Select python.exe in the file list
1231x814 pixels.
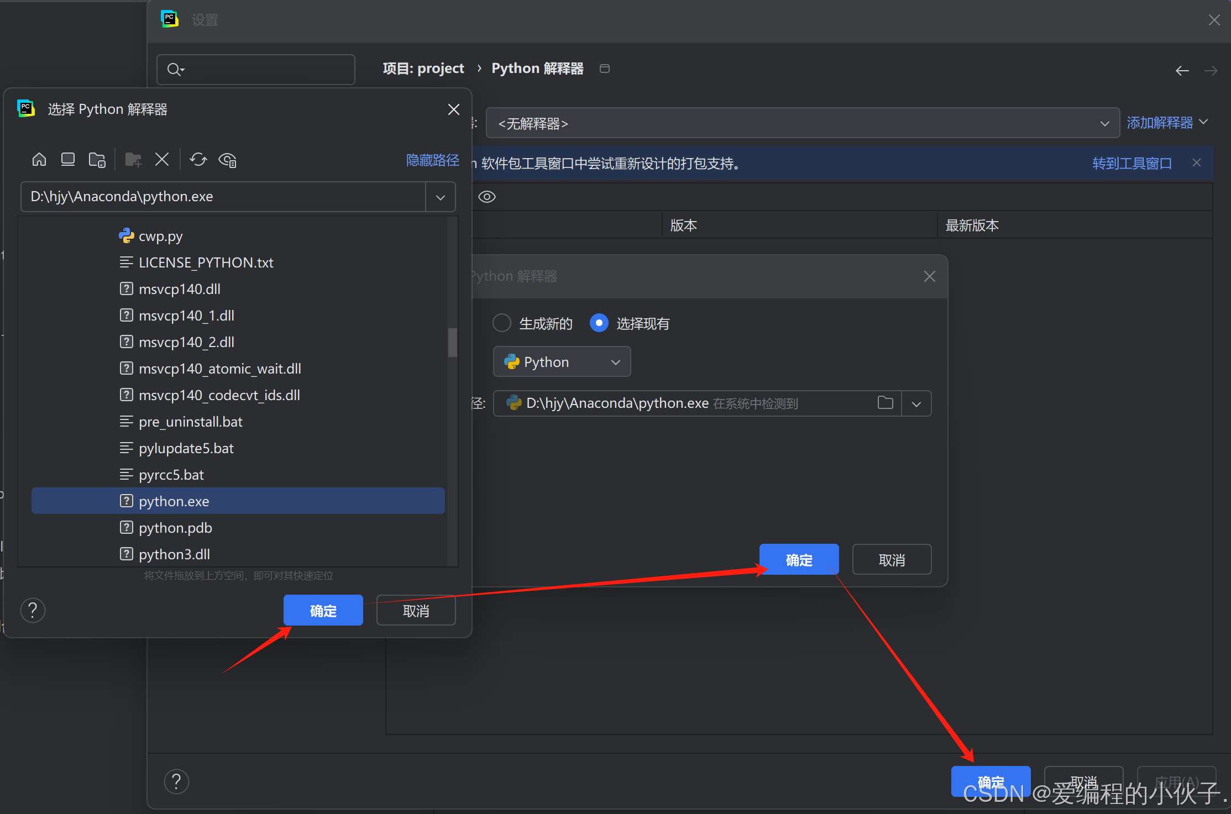(x=174, y=501)
